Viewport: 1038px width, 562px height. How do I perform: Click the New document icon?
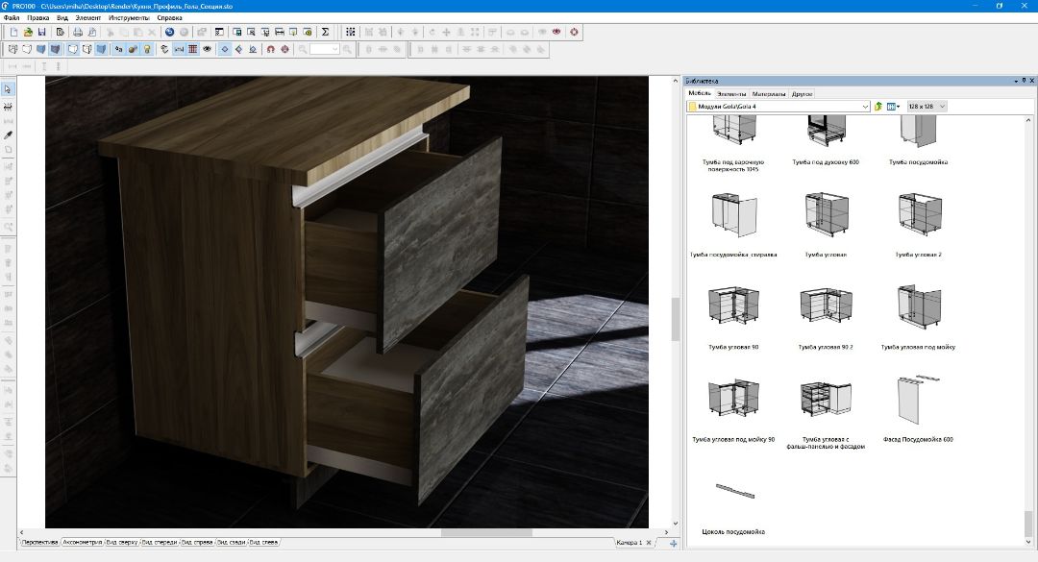13,32
